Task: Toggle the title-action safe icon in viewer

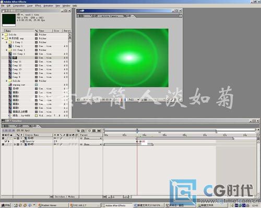Action: point(93,100)
